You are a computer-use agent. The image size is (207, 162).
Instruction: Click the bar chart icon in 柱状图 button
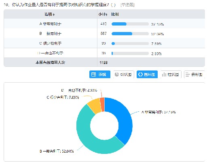coord(164,75)
